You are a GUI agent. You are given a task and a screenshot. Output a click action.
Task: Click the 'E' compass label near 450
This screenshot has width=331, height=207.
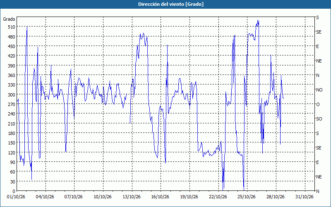pos(317,46)
